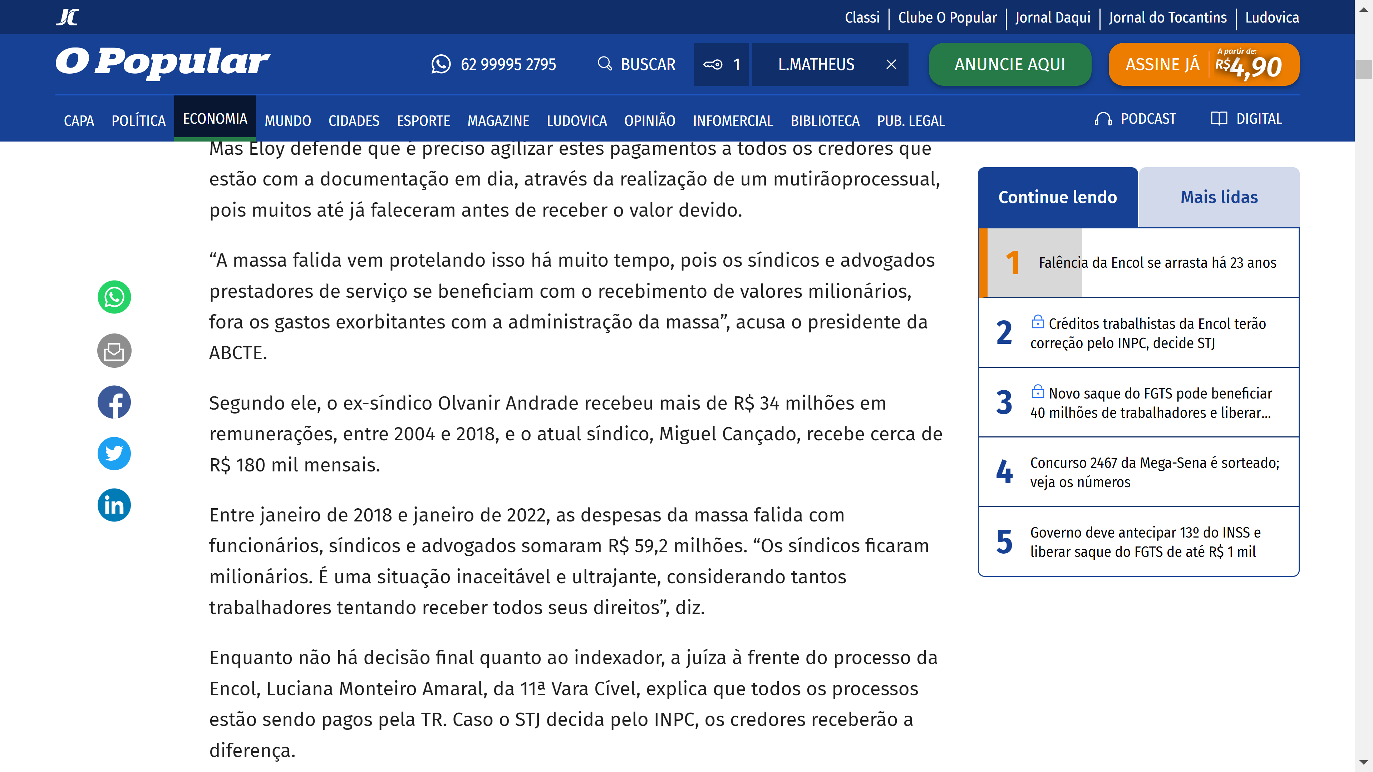The width and height of the screenshot is (1373, 772).
Task: Select the Continue lendo tab
Action: (x=1058, y=197)
